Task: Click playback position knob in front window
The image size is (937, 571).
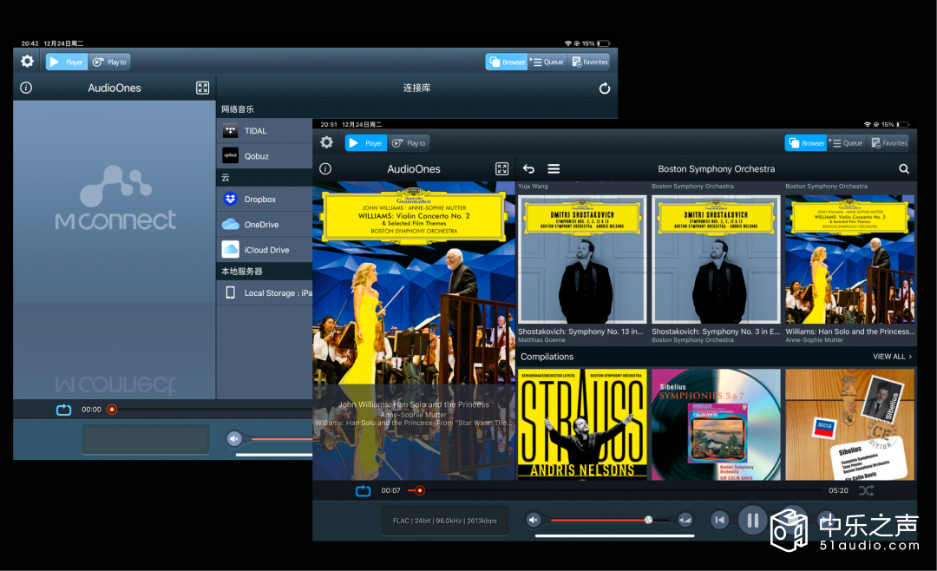Action: click(x=420, y=491)
